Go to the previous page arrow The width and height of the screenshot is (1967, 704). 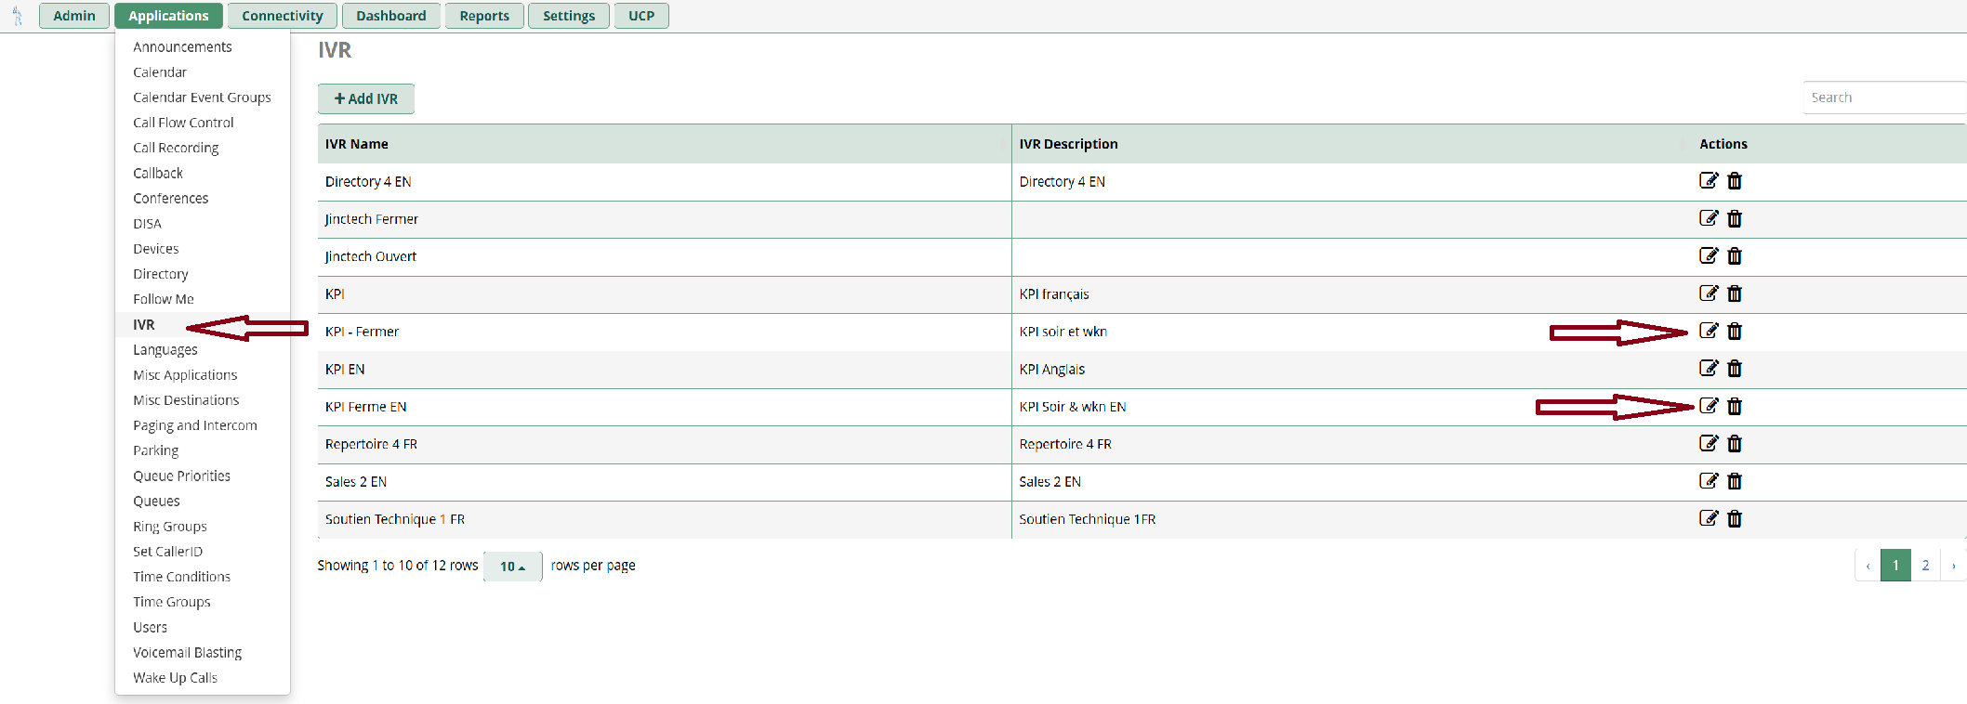tap(1868, 565)
